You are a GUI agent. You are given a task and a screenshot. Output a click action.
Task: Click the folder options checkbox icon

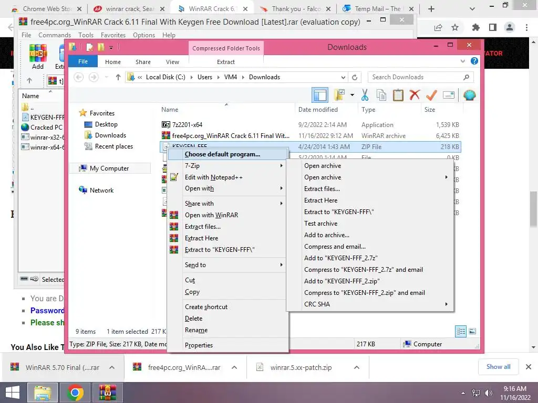[x=339, y=95]
